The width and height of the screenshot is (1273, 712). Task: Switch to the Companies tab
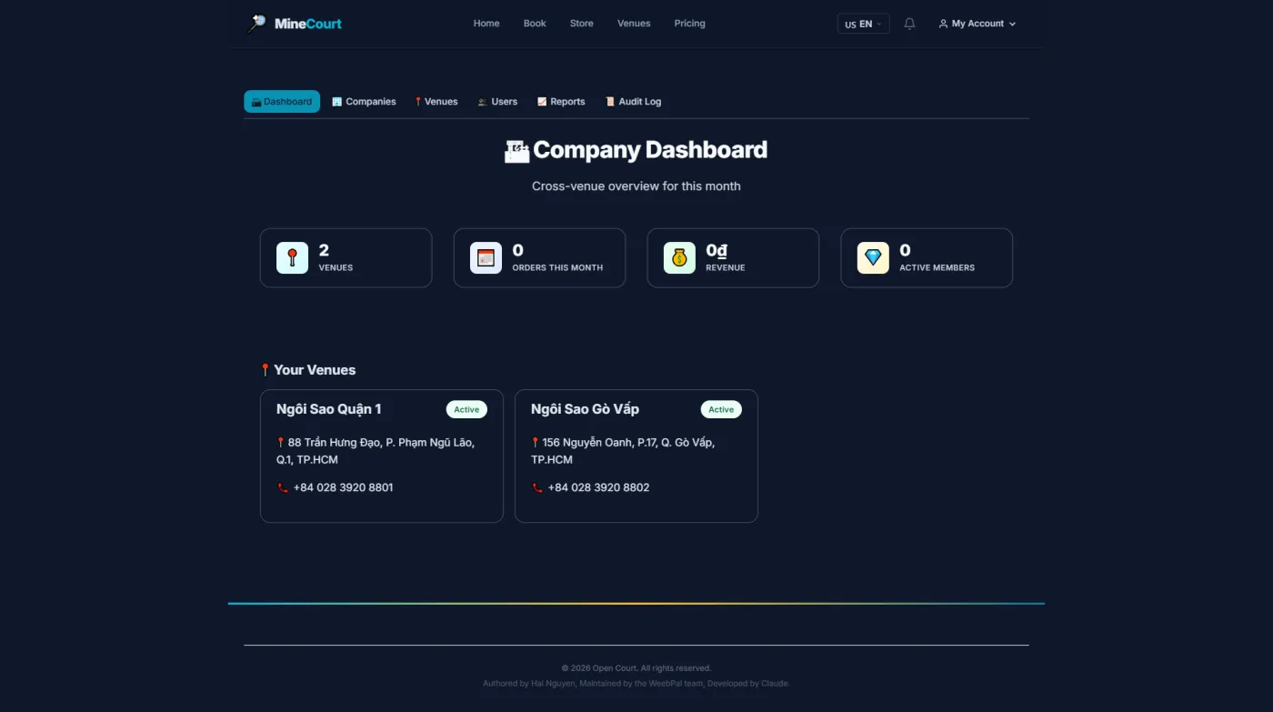click(364, 102)
